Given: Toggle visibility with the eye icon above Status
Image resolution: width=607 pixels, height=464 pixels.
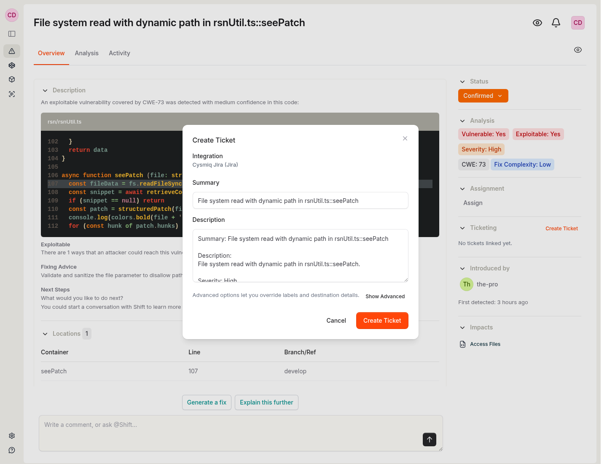Looking at the screenshot, I should (577, 50).
